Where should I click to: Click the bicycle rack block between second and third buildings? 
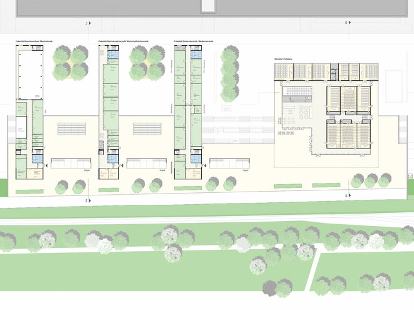coord(147,128)
